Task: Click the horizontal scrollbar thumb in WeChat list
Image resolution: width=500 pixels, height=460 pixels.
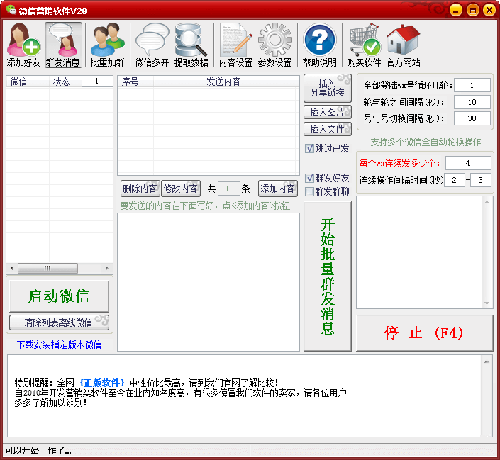Action: pos(48,268)
